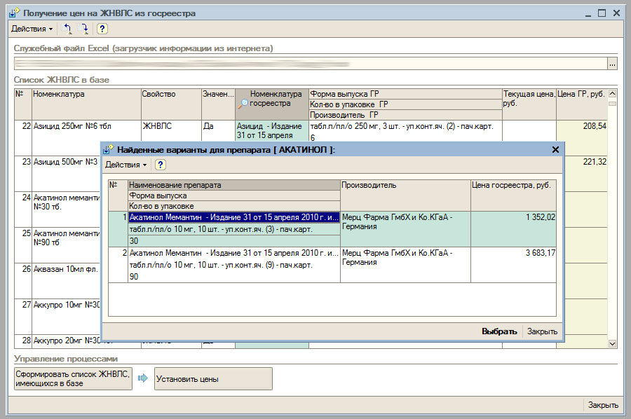Open the Действия dropdown in main toolbar
Screen dimensions: 631x419
pos(32,29)
